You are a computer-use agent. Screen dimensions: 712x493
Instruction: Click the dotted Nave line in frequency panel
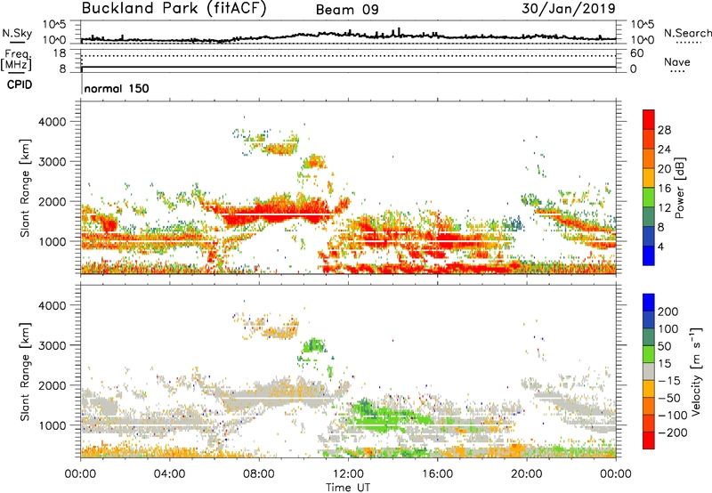(x=348, y=56)
